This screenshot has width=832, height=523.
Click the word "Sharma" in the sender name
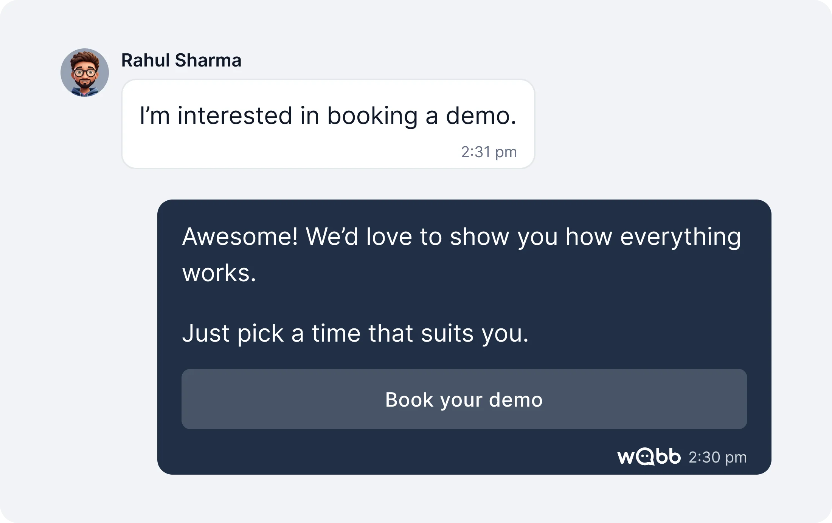coord(208,60)
